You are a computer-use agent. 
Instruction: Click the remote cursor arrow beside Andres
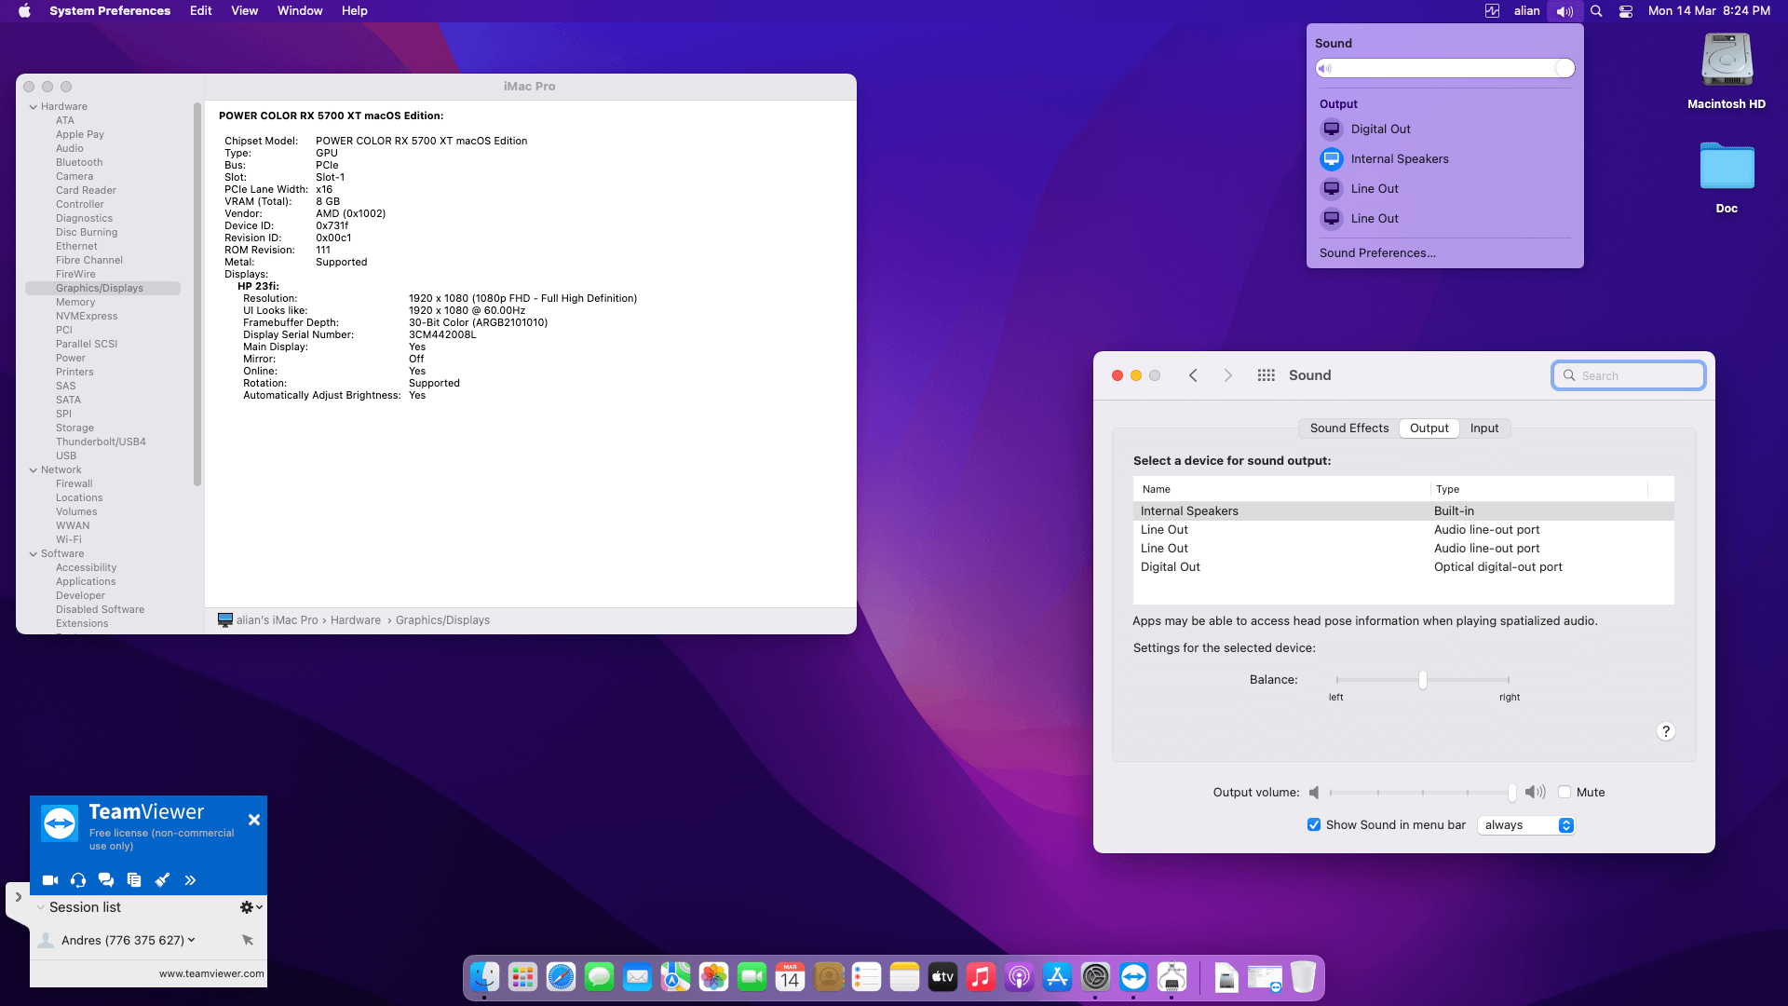pos(248,940)
